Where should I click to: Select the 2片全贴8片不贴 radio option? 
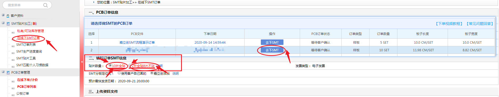pos(130,65)
